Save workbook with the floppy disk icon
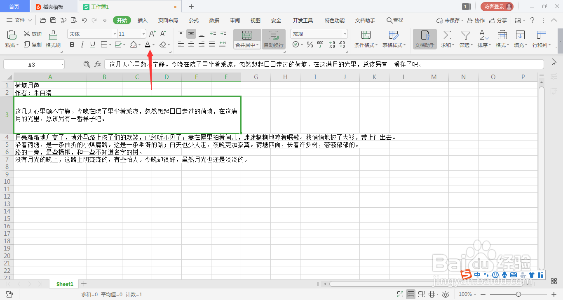 [x=53, y=20]
